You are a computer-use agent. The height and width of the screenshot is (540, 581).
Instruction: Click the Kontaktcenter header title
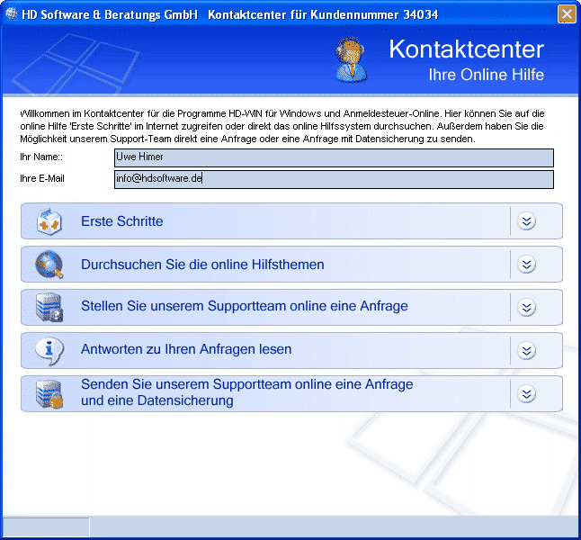pos(467,49)
